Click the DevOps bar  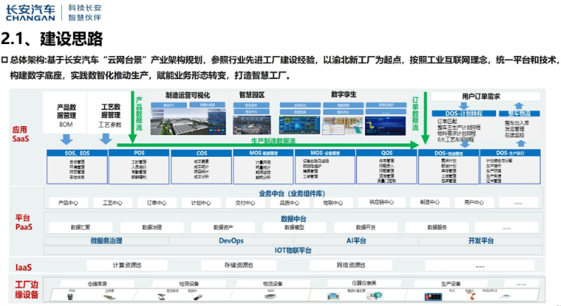click(231, 240)
